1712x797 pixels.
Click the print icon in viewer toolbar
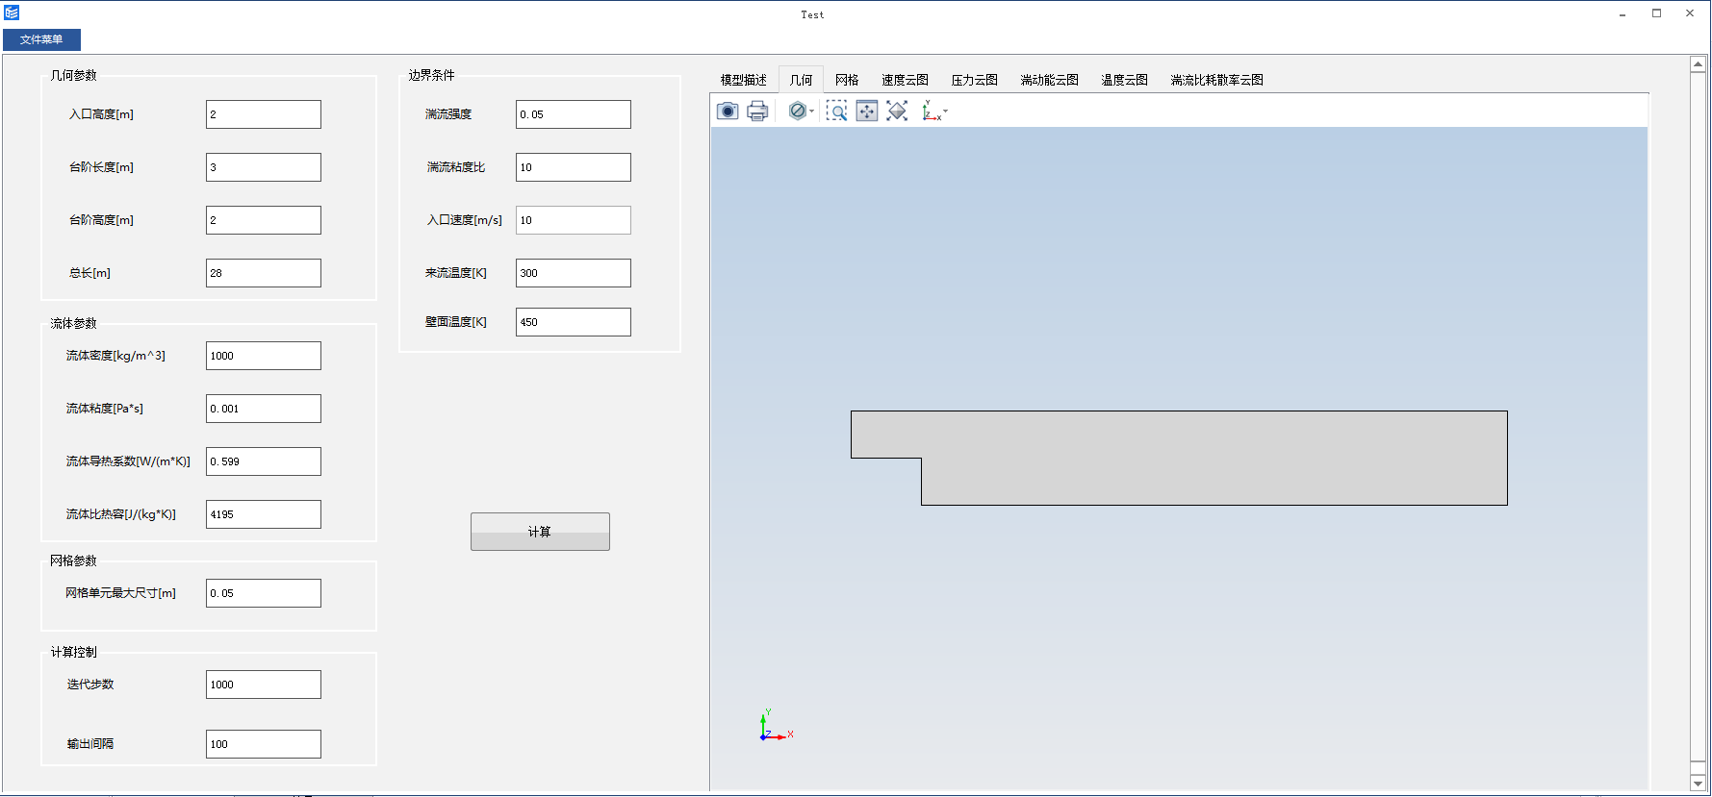pyautogui.click(x=758, y=112)
